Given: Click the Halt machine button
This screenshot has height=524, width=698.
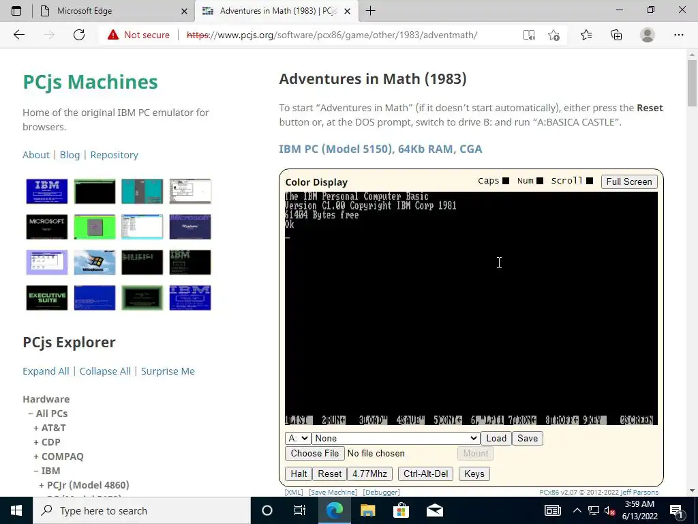Looking at the screenshot, I should 299,474.
